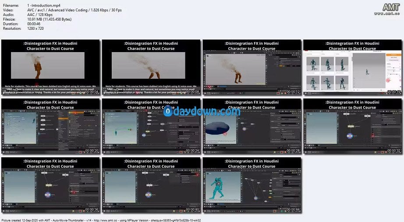Click the duration value "00:00:46"
This screenshot has height=222, width=404.
[x=34, y=24]
